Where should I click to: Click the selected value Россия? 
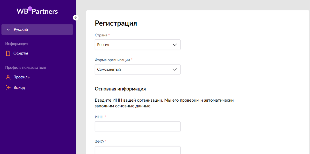point(103,45)
